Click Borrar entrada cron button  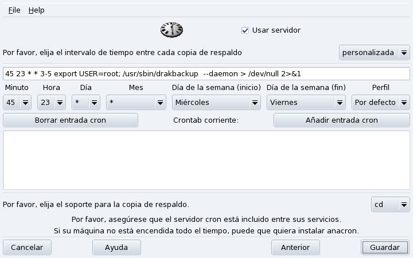tap(71, 120)
